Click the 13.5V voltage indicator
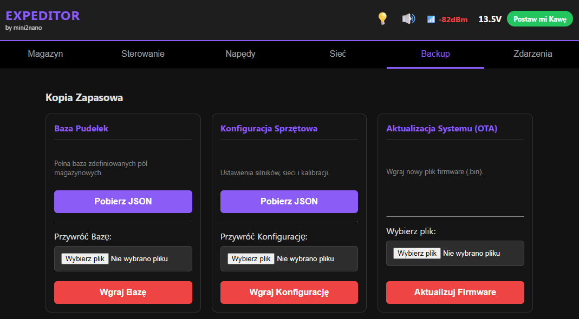Image resolution: width=579 pixels, height=319 pixels. pos(490,19)
